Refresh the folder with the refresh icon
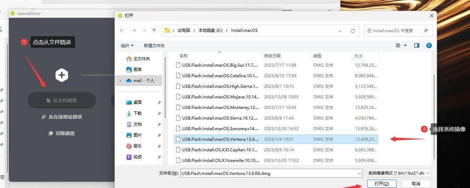470x188 pixels. tap(353, 31)
